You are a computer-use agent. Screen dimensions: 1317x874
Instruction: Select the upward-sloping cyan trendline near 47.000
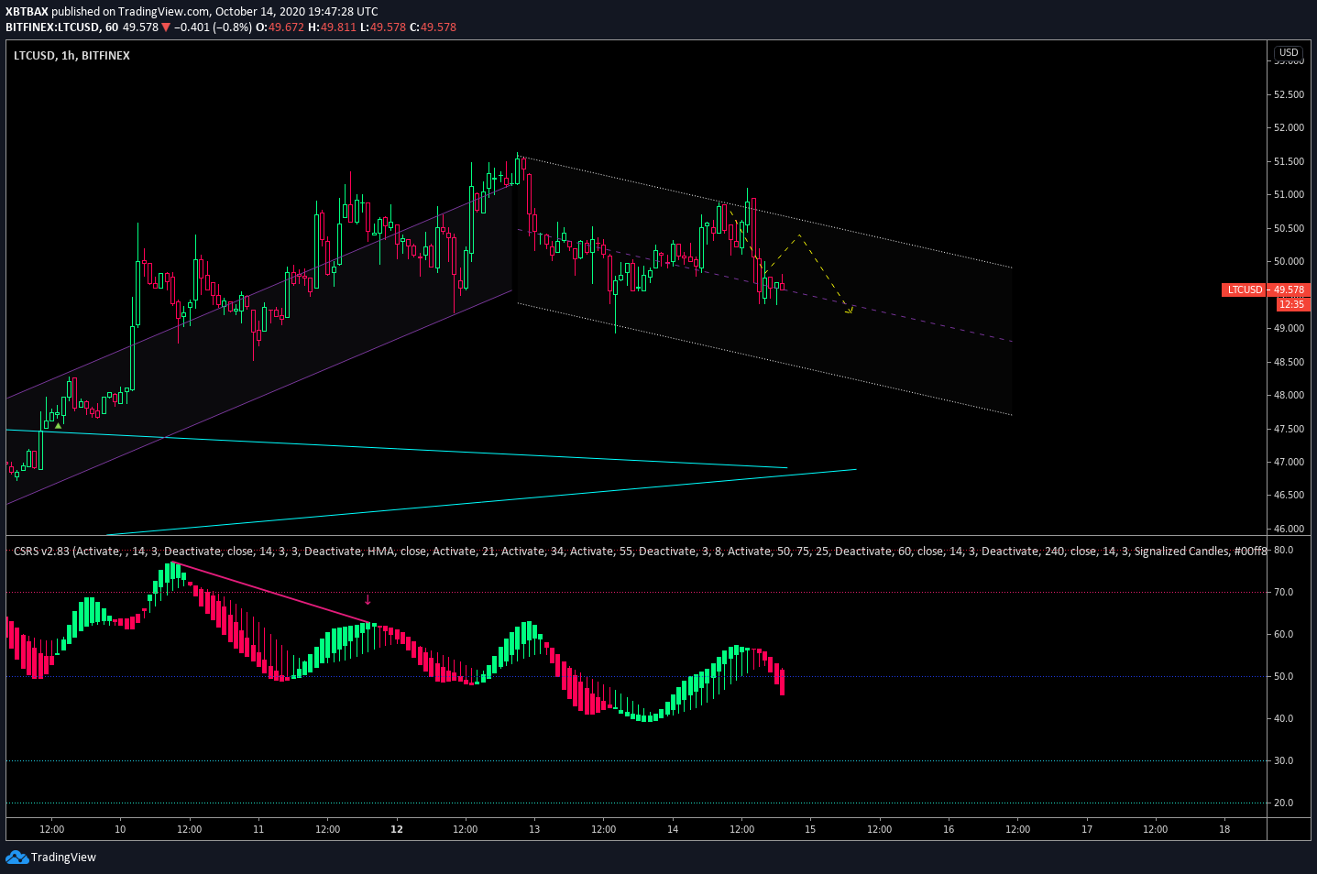click(x=481, y=502)
